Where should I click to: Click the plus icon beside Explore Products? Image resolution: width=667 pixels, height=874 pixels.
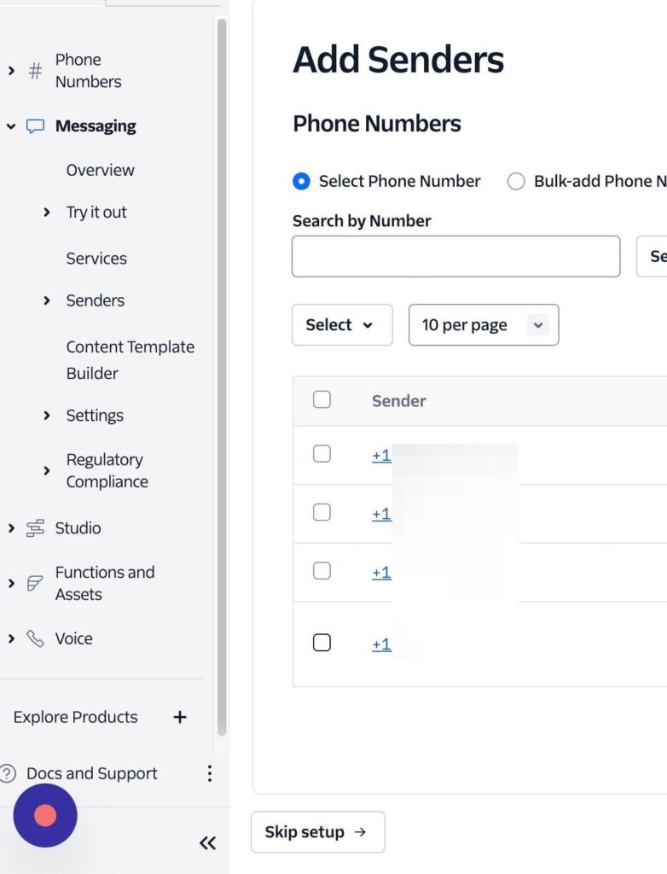coord(179,717)
